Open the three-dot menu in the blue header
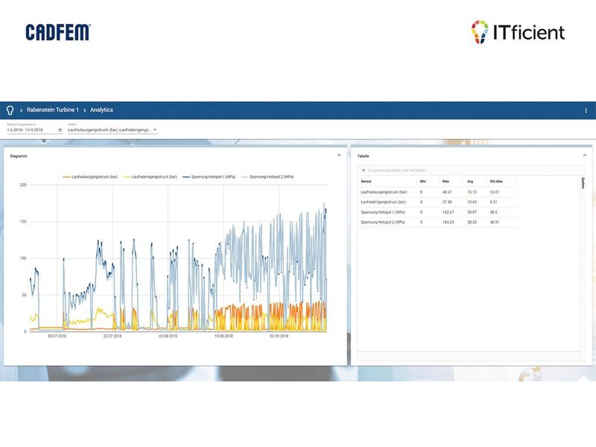The image size is (596, 447). pos(586,110)
